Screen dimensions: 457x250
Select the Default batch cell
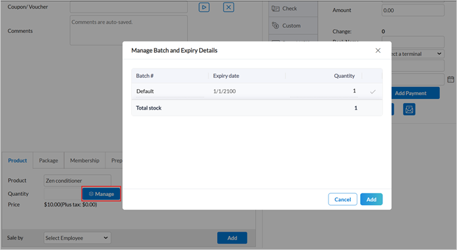170,91
